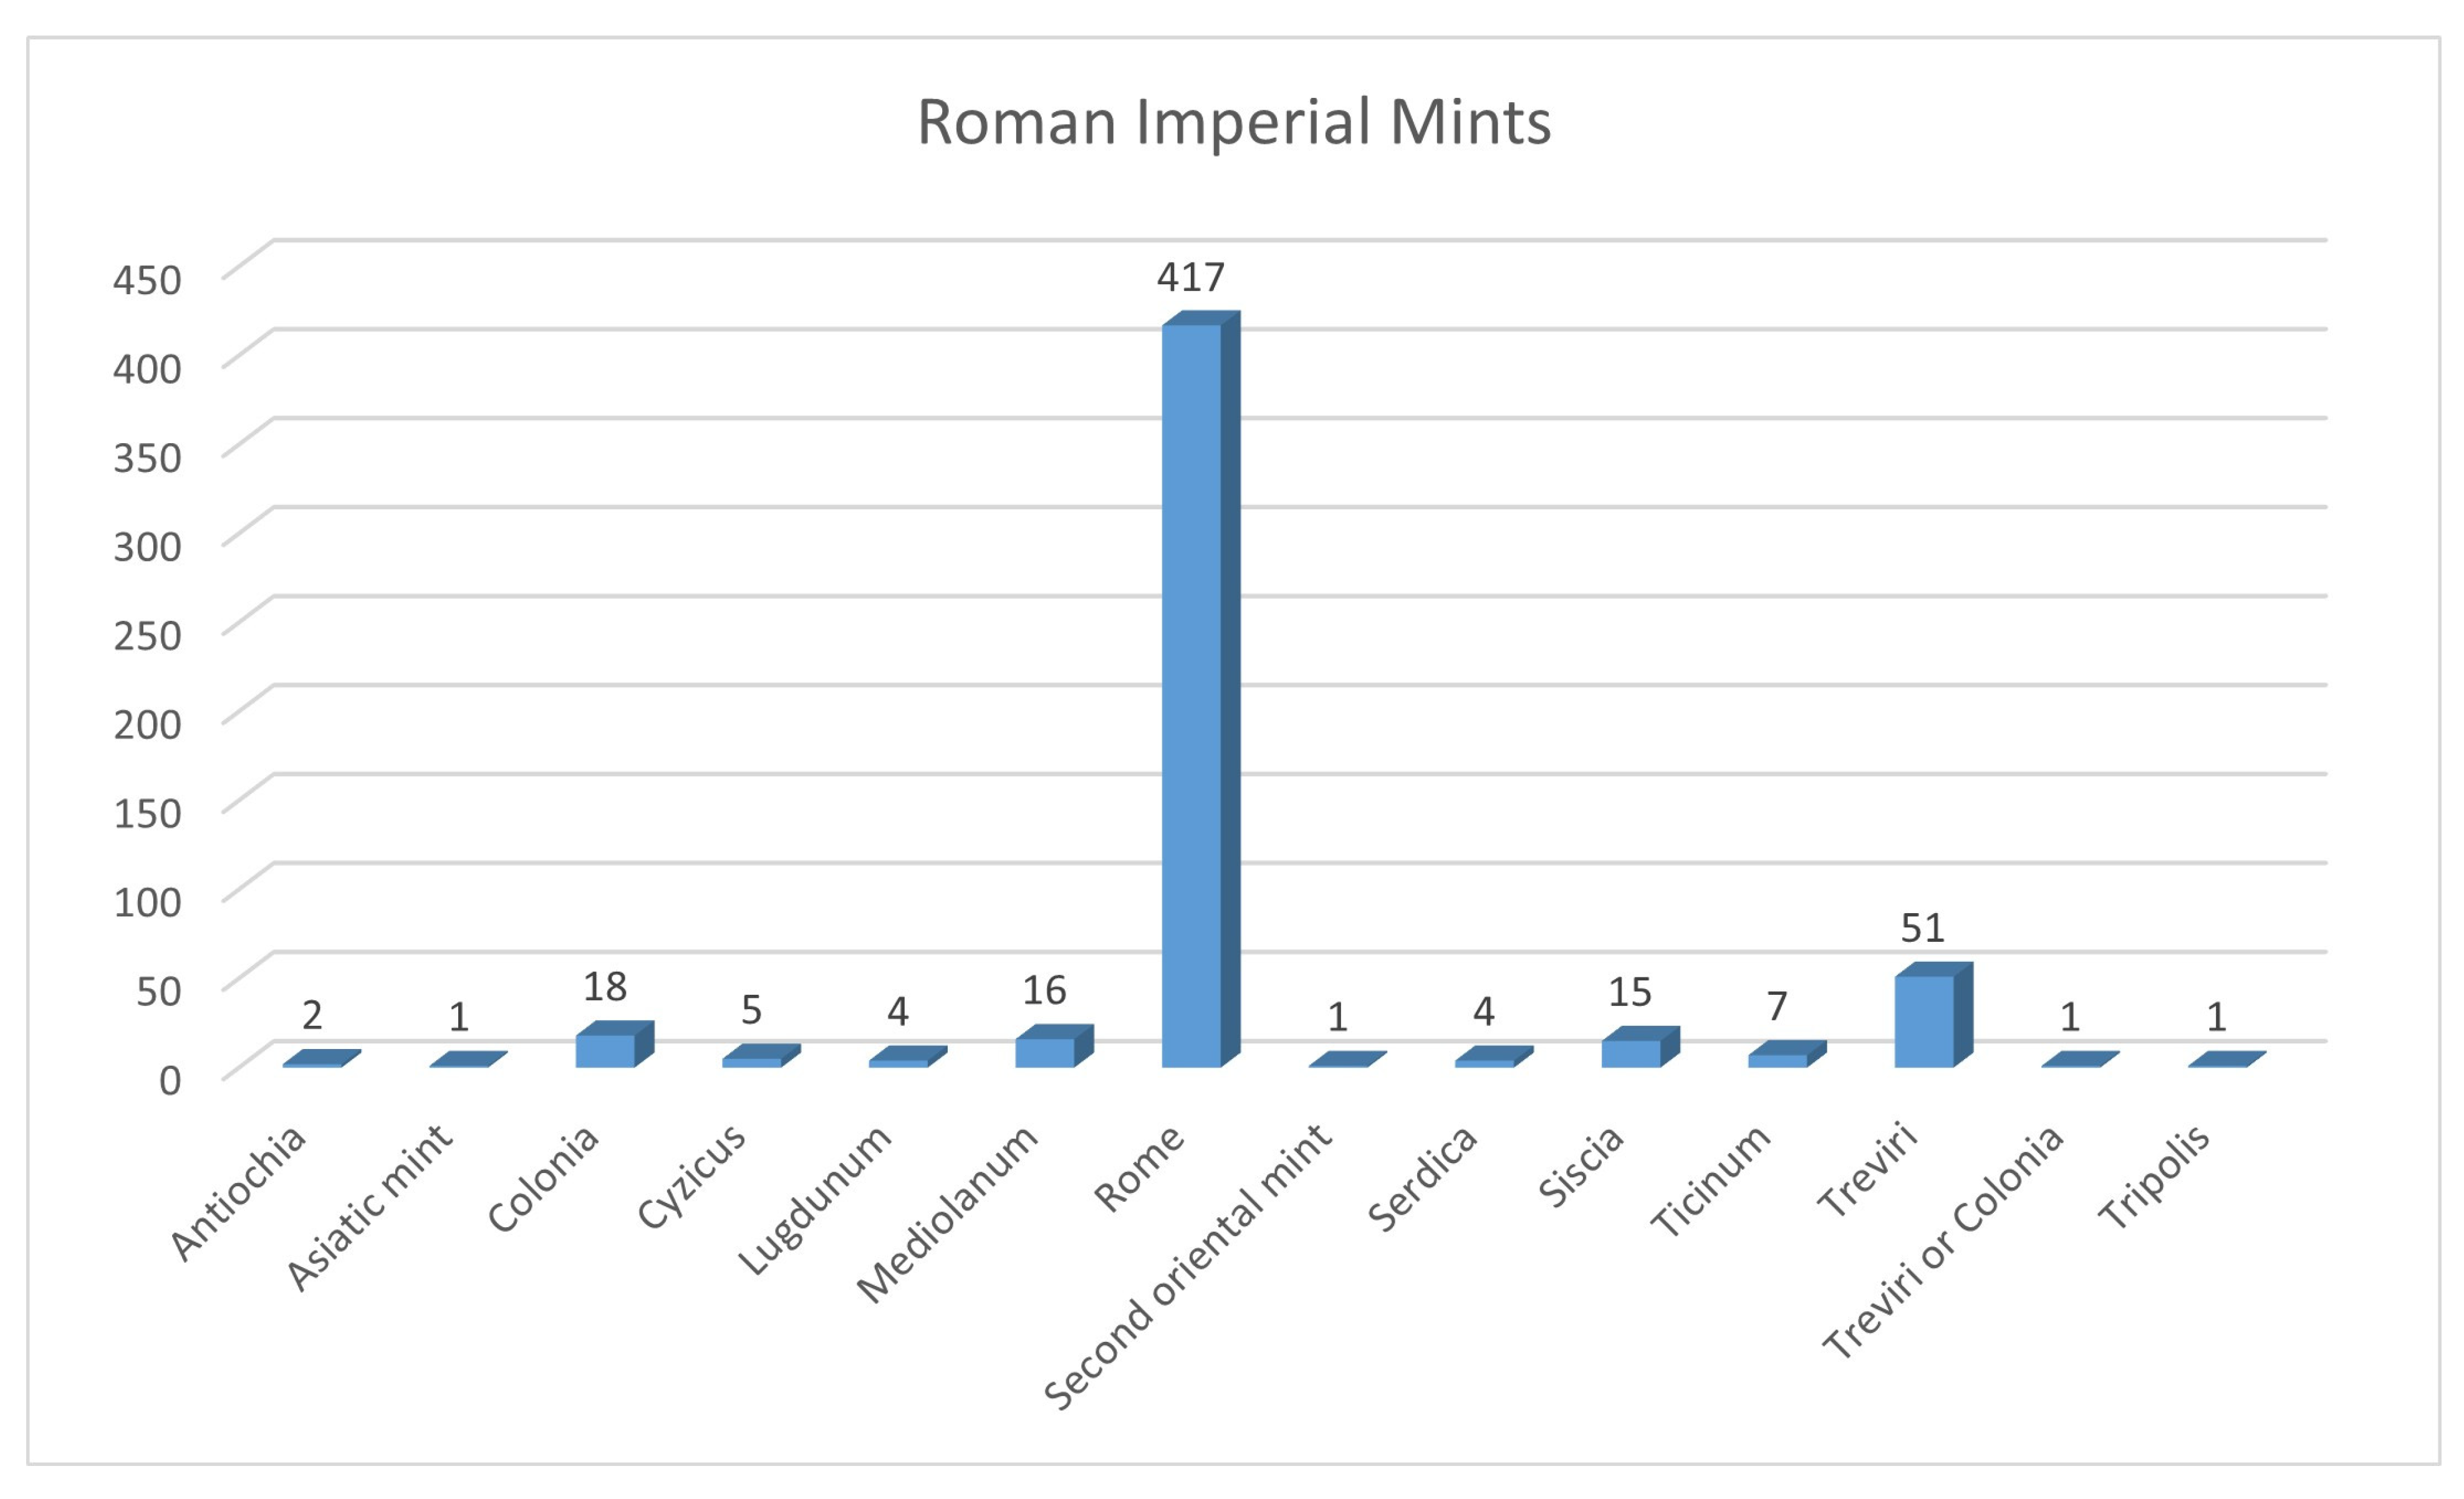The height and width of the screenshot is (1499, 2464).
Task: Select the tall Rome bar
Action: 1192,694
